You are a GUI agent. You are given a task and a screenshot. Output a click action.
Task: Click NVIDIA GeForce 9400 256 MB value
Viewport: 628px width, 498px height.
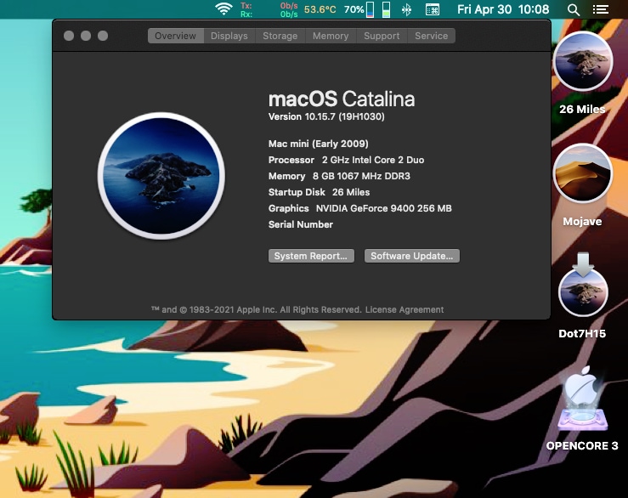click(x=384, y=208)
